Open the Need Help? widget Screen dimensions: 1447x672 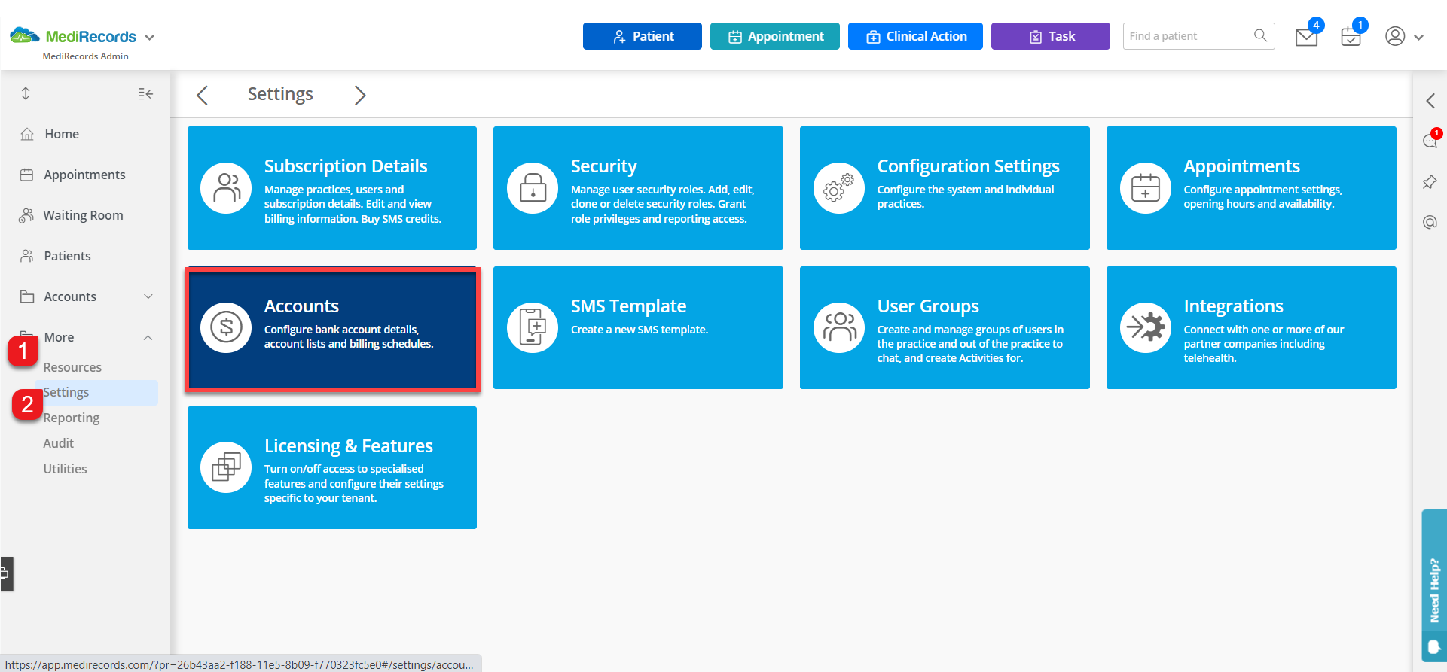pos(1434,585)
